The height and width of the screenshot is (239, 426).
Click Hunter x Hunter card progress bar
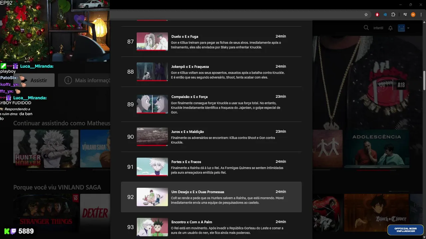click(x=46, y=170)
